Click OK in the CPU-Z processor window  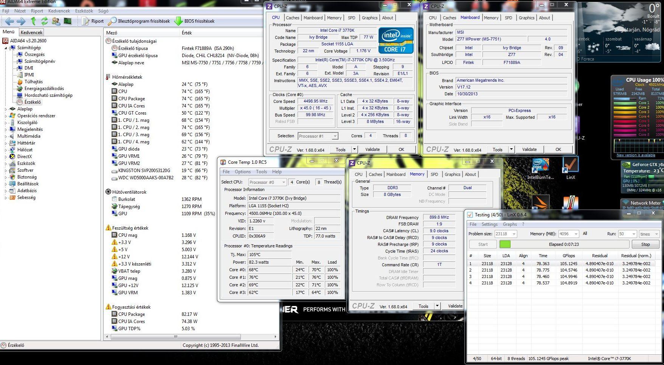pos(401,149)
